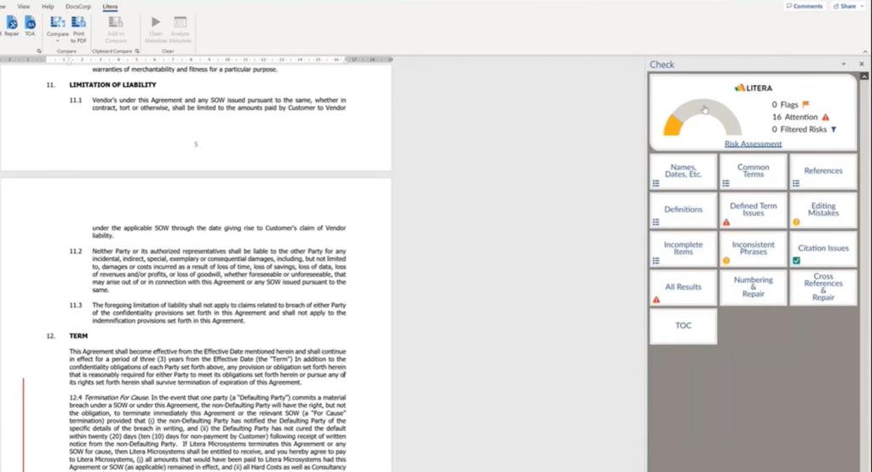This screenshot has width=872, height=472.
Task: Open the Comments button icon
Action: pyautogui.click(x=789, y=6)
